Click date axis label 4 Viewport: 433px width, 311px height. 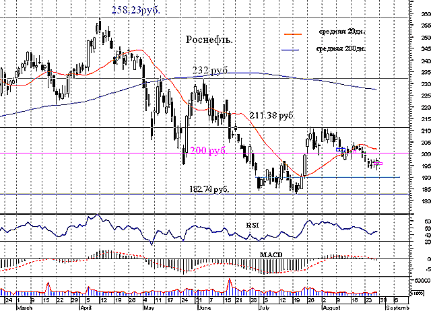coord(145,300)
